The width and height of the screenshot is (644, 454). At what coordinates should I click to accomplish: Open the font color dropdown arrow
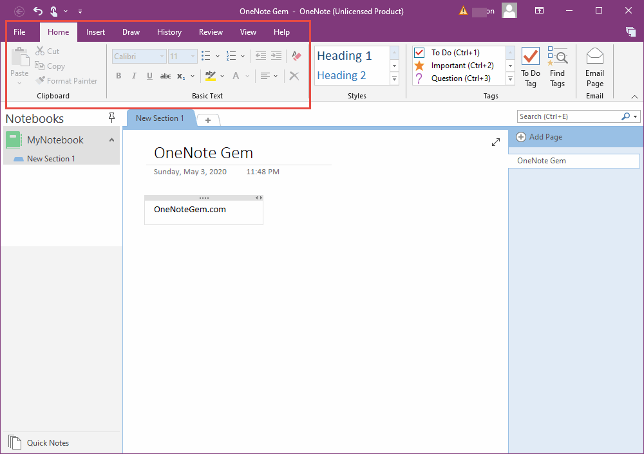coord(247,76)
